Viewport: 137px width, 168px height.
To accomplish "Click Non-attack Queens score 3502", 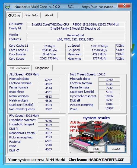I will [x=49, y=109].
